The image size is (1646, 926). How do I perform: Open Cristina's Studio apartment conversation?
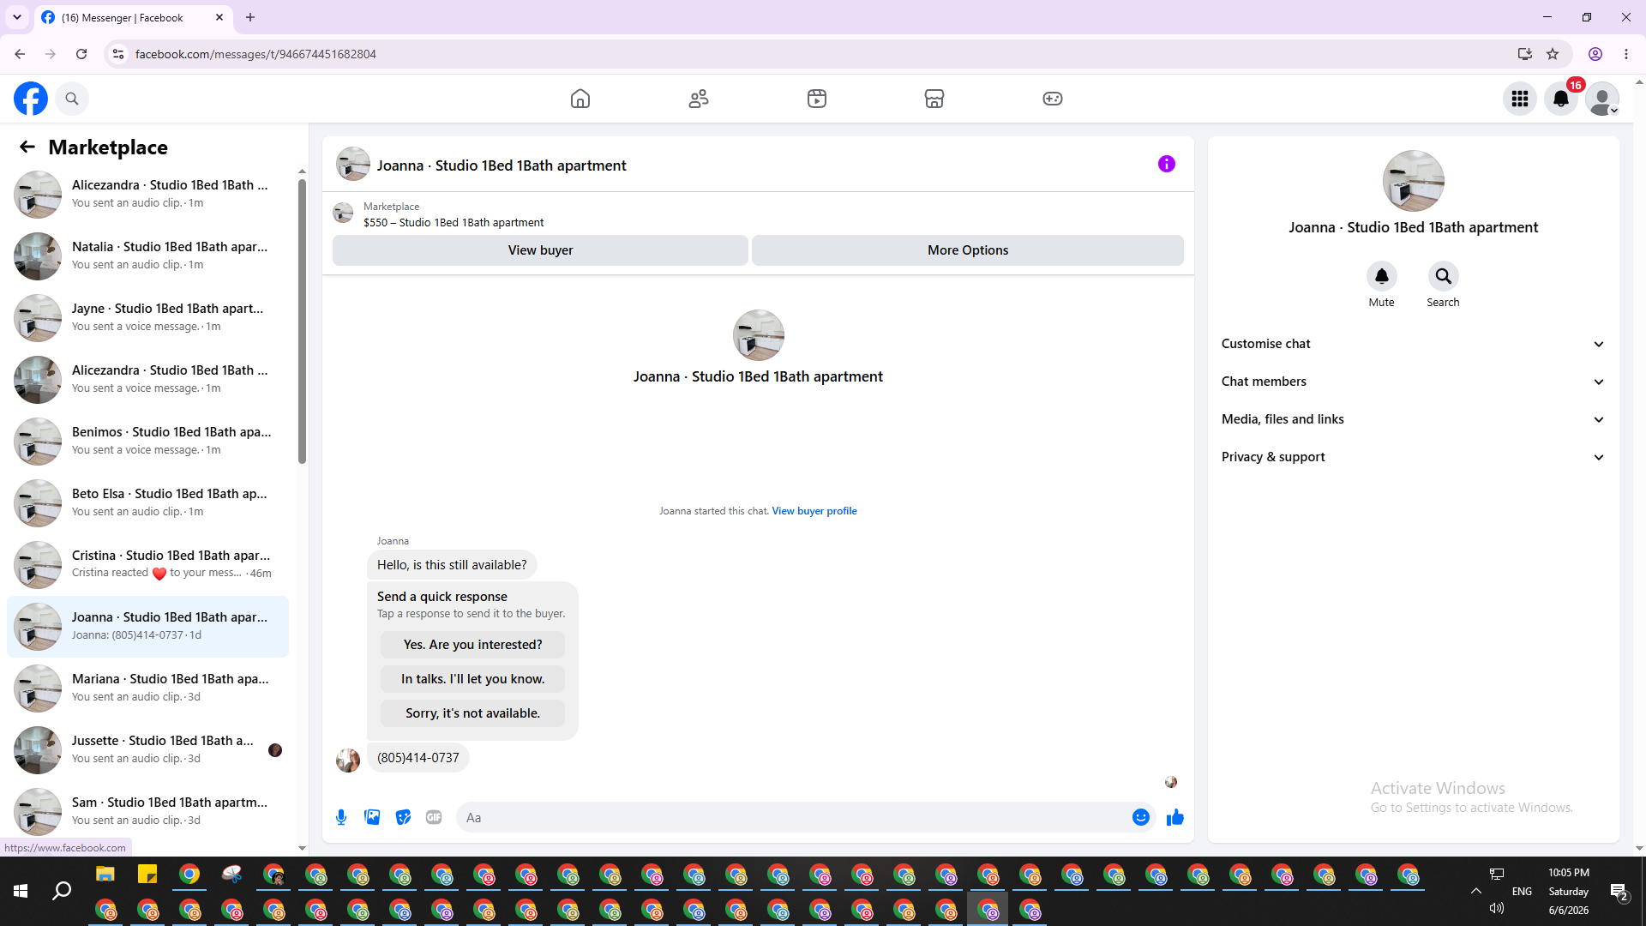point(147,565)
